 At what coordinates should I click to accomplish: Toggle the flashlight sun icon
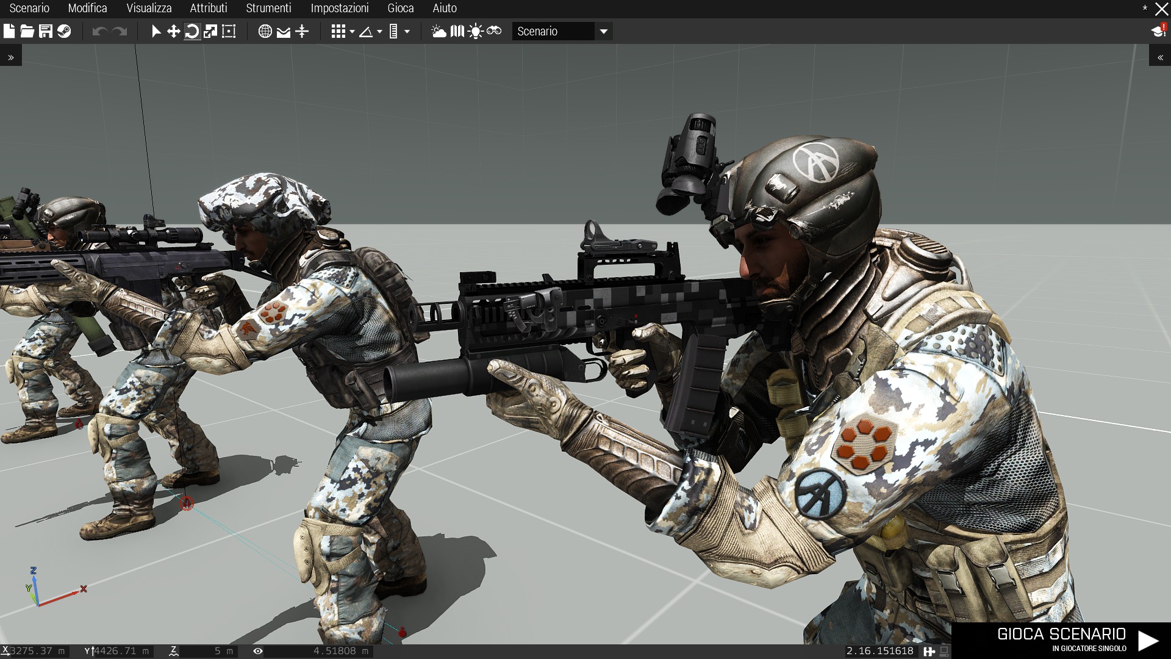coord(476,31)
